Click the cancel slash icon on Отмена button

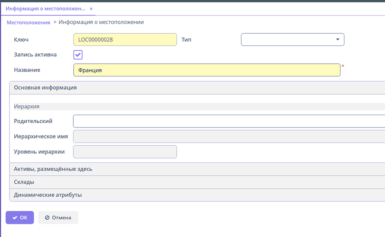coord(48,217)
